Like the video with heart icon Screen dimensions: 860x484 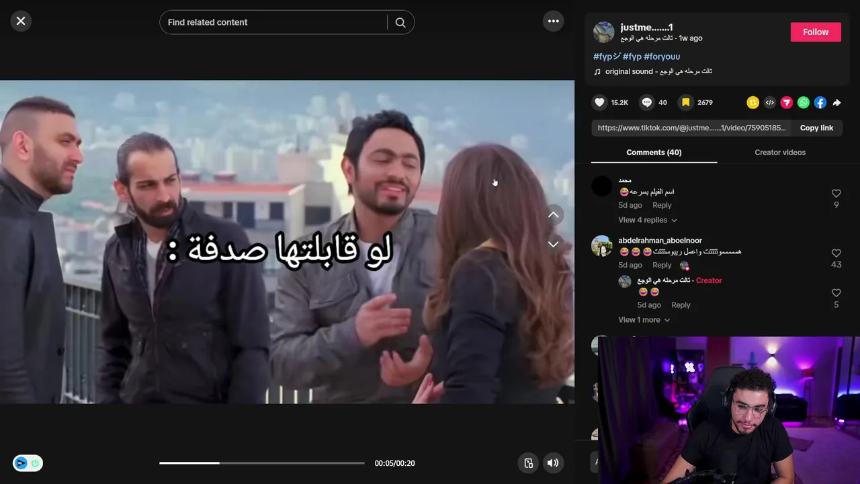600,102
